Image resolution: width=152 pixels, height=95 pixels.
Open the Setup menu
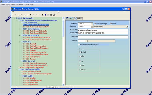point(8,4)
